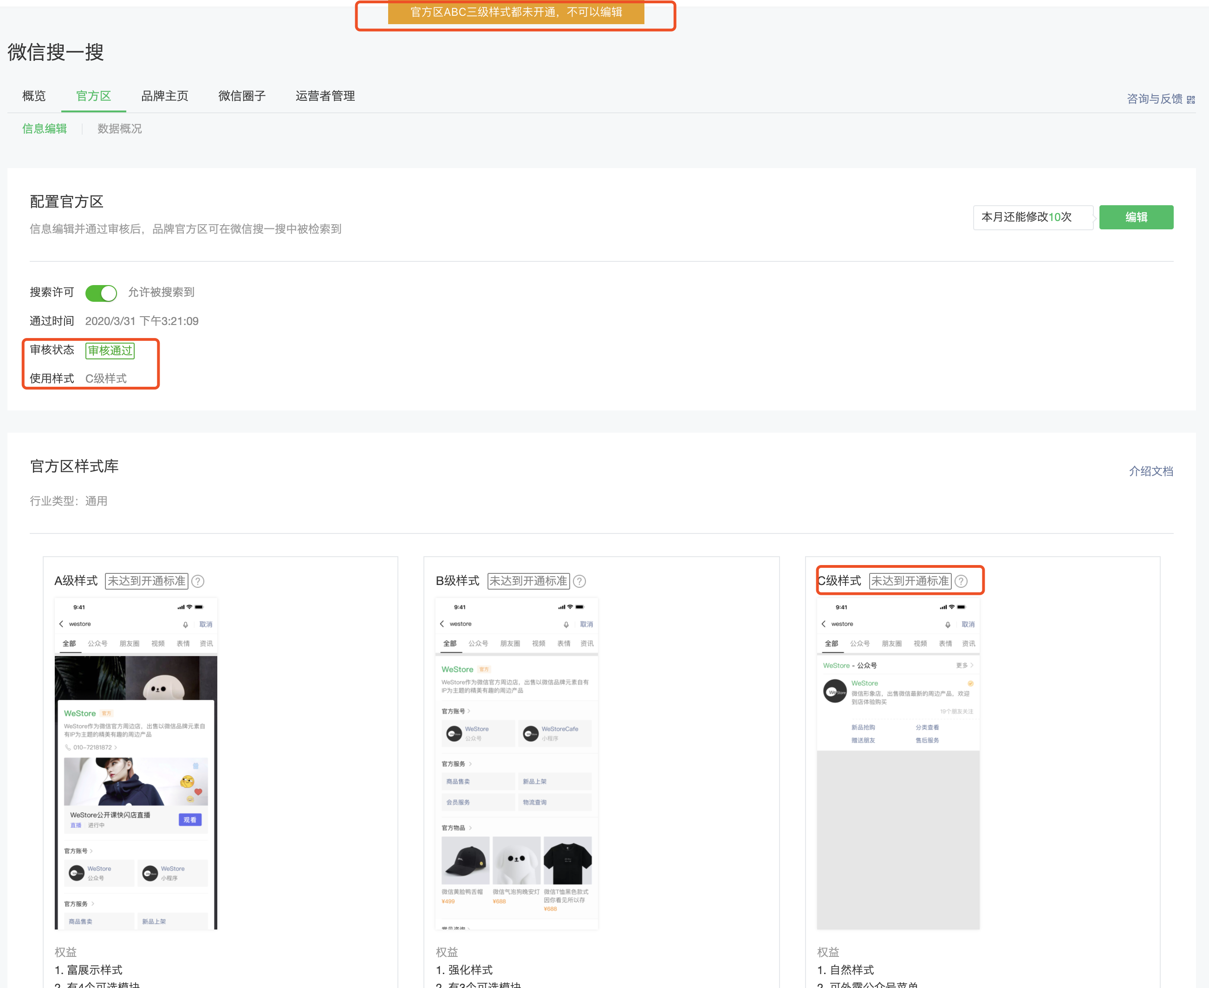Click help icon next to B级样式
The height and width of the screenshot is (988, 1209).
point(579,581)
